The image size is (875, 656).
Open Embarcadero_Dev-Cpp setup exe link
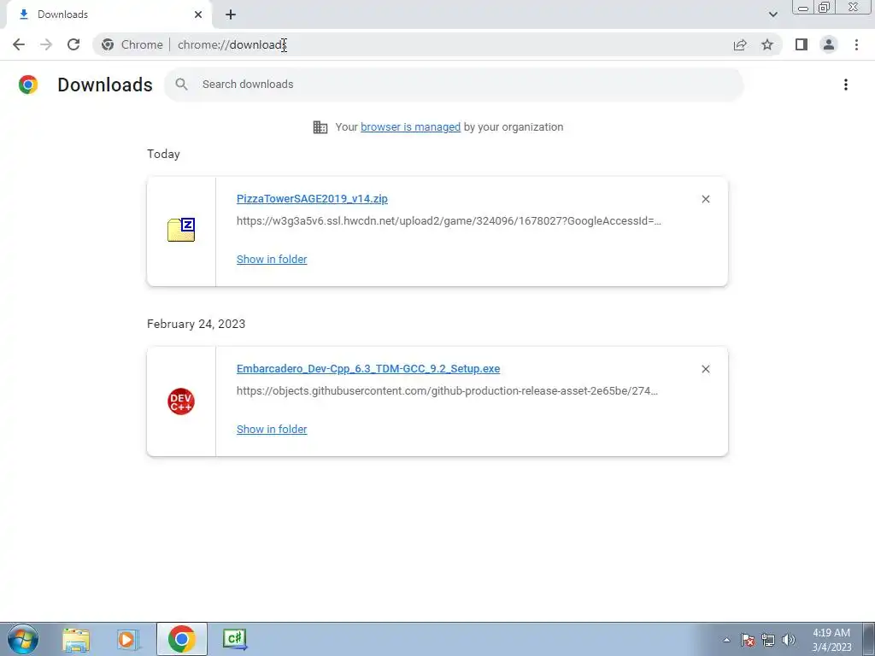(x=368, y=369)
